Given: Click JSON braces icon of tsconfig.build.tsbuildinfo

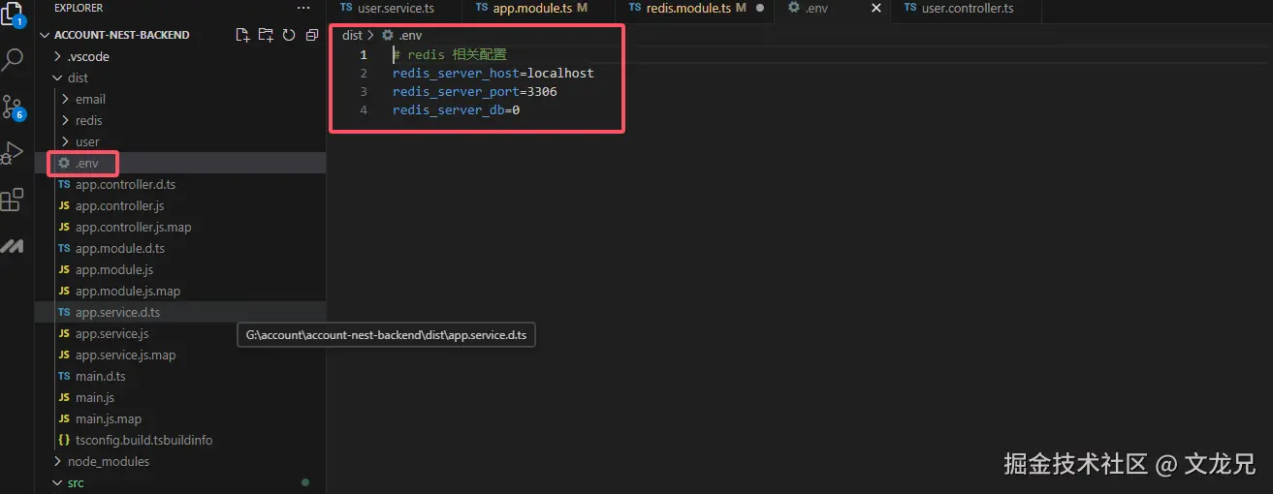Looking at the screenshot, I should tap(64, 440).
